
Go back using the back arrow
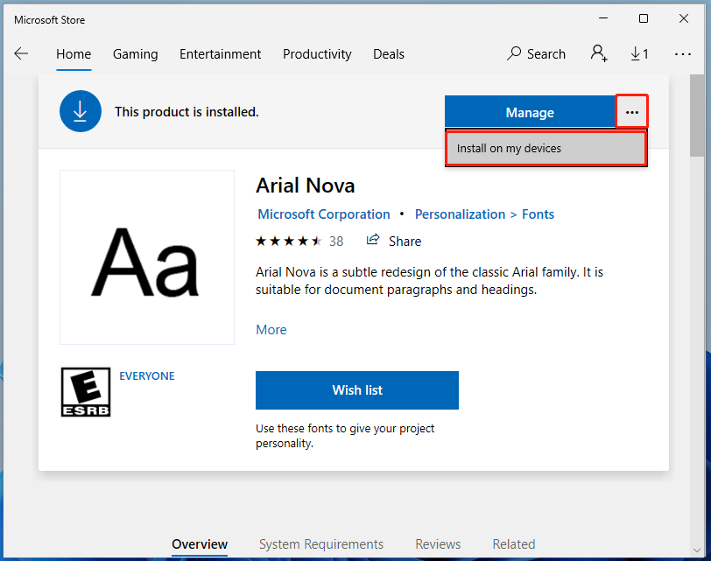point(21,54)
